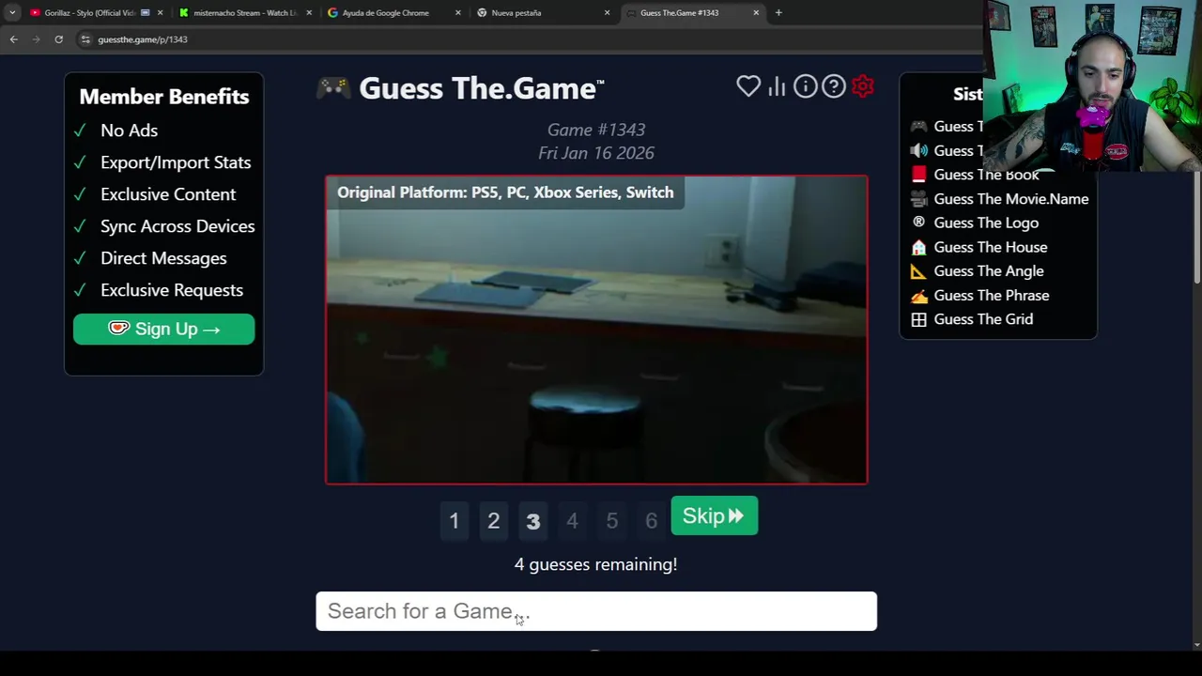Show screenshot hint number 2
The height and width of the screenshot is (676, 1202).
(494, 520)
